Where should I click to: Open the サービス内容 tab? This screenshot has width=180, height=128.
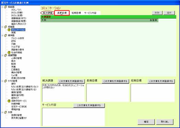coord(90,13)
